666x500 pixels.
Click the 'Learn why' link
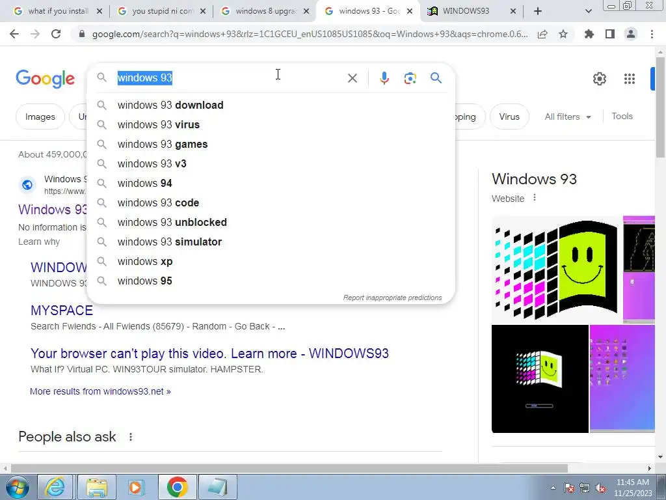click(x=39, y=242)
